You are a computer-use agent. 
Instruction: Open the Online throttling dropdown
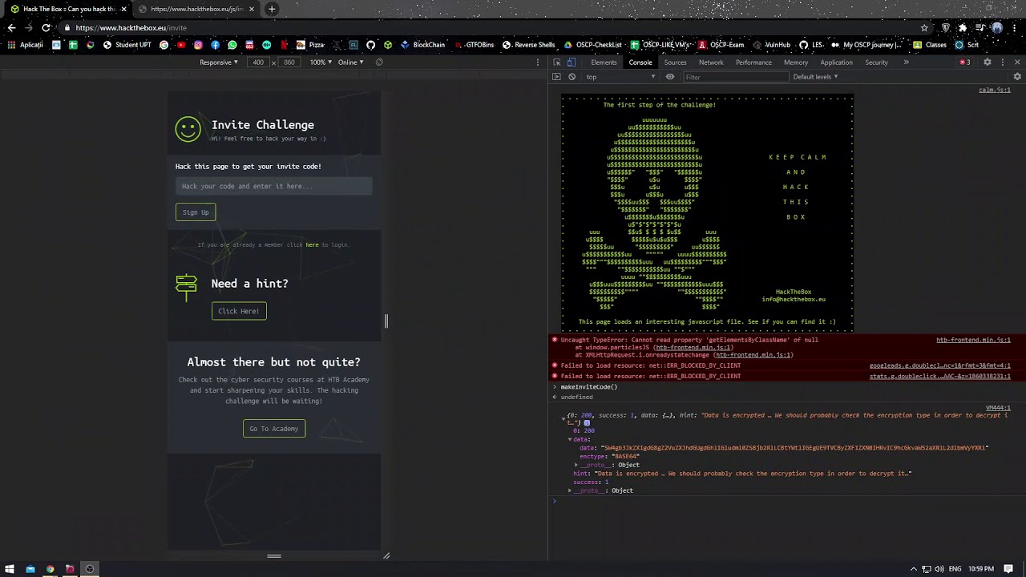350,63
